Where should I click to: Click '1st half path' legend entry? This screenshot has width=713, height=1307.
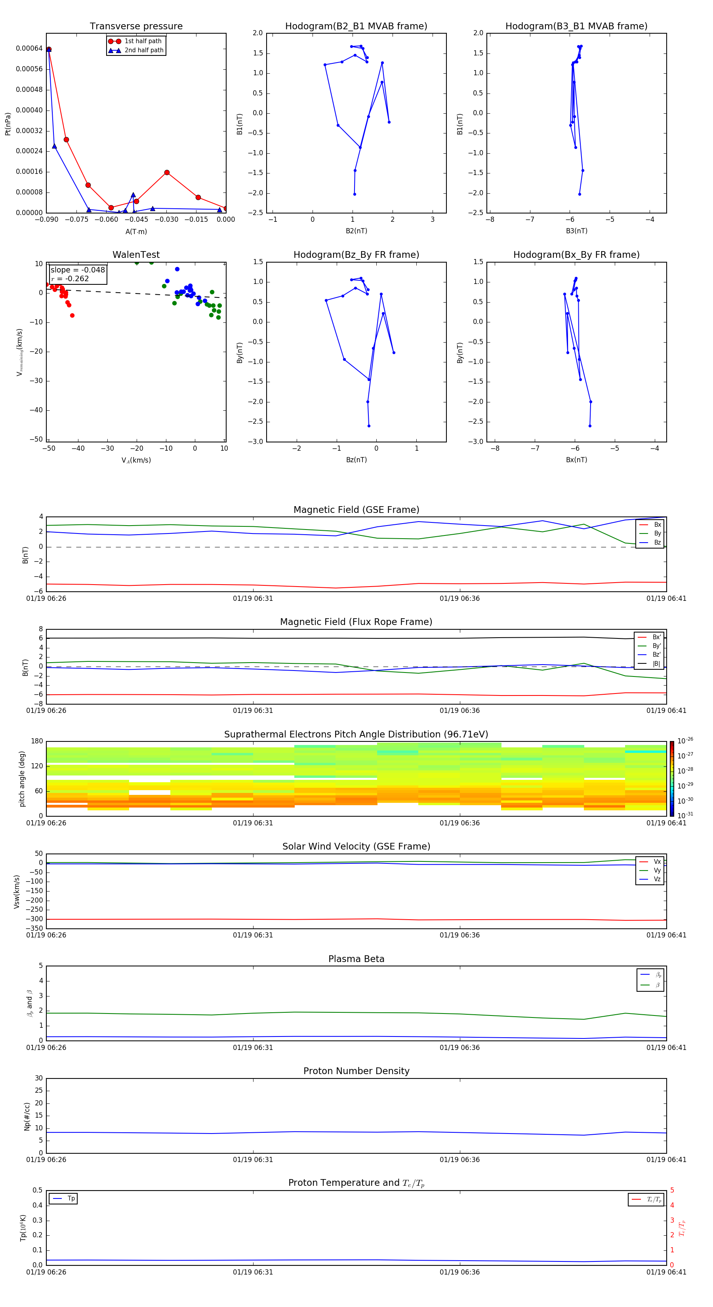coord(135,41)
